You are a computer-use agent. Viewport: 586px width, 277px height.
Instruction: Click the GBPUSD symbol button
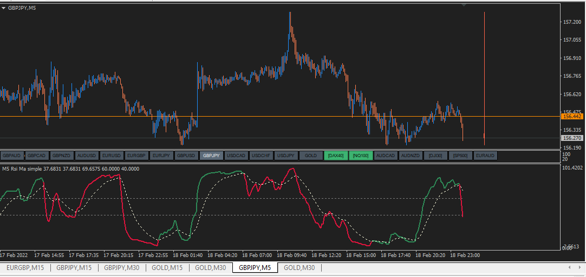[186, 156]
